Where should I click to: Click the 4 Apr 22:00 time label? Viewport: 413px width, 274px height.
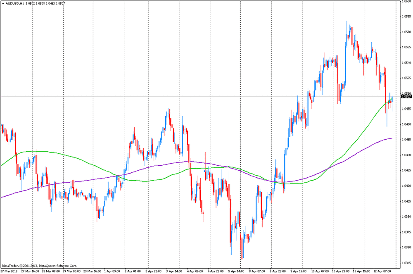point(216,272)
